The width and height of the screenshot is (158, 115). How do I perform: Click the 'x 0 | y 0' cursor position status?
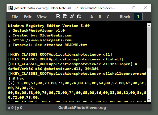click(15, 108)
